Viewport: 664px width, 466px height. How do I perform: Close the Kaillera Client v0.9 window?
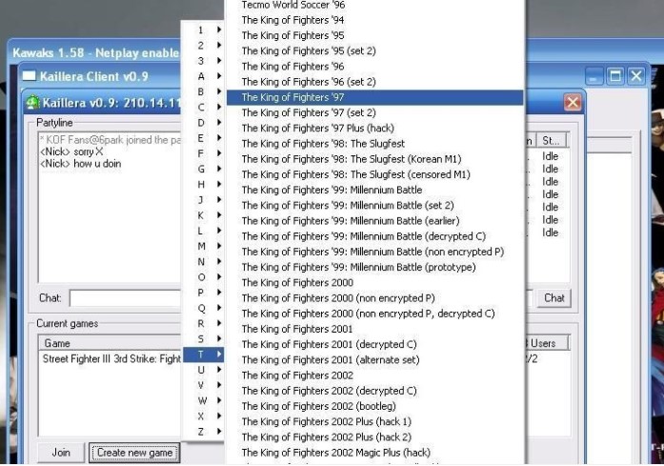click(x=636, y=76)
